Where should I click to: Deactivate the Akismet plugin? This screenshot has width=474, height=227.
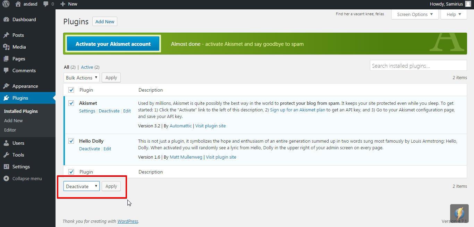click(109, 111)
